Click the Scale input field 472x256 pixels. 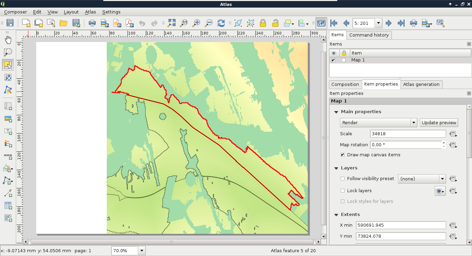pyautogui.click(x=408, y=134)
